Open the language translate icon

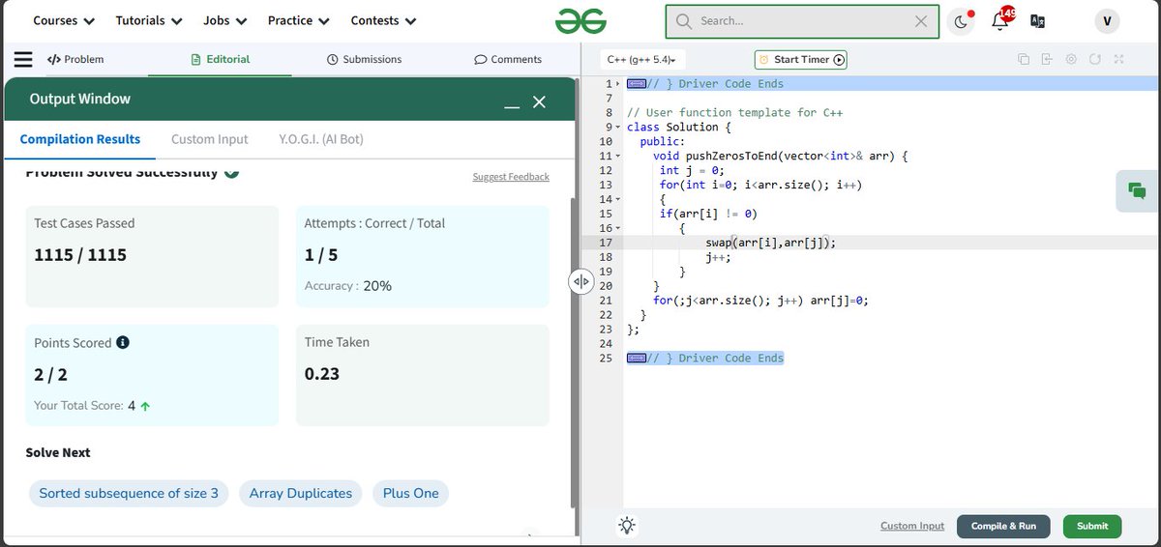(1037, 21)
